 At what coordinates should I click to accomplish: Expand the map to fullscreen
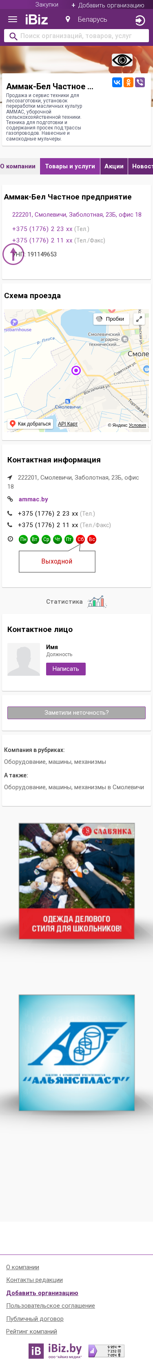pos(139,319)
